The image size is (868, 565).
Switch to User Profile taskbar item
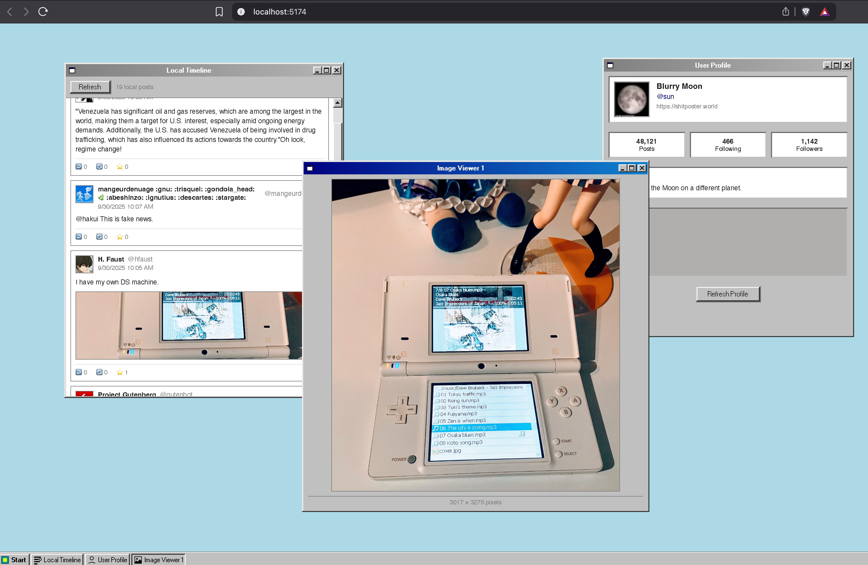click(108, 559)
